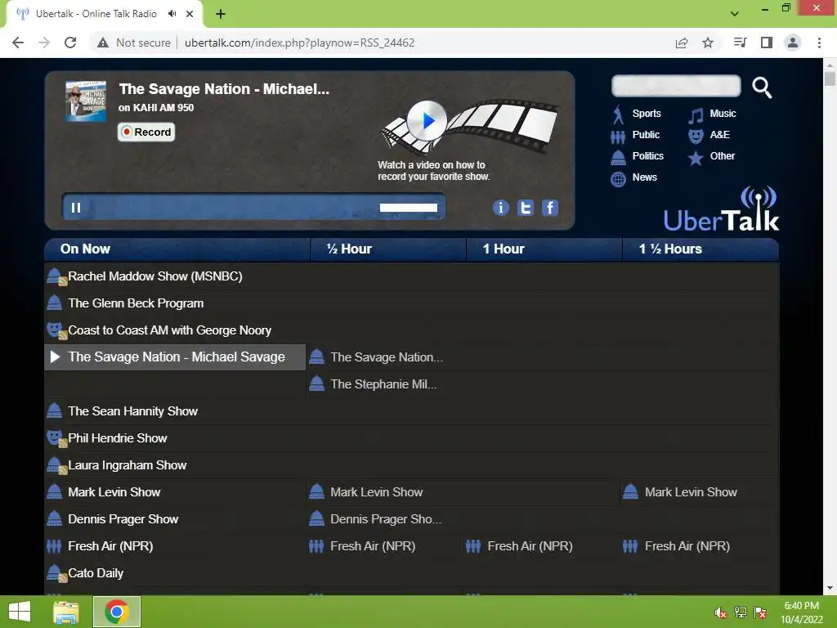Select the Other category
The width and height of the screenshot is (837, 628).
[x=723, y=156]
